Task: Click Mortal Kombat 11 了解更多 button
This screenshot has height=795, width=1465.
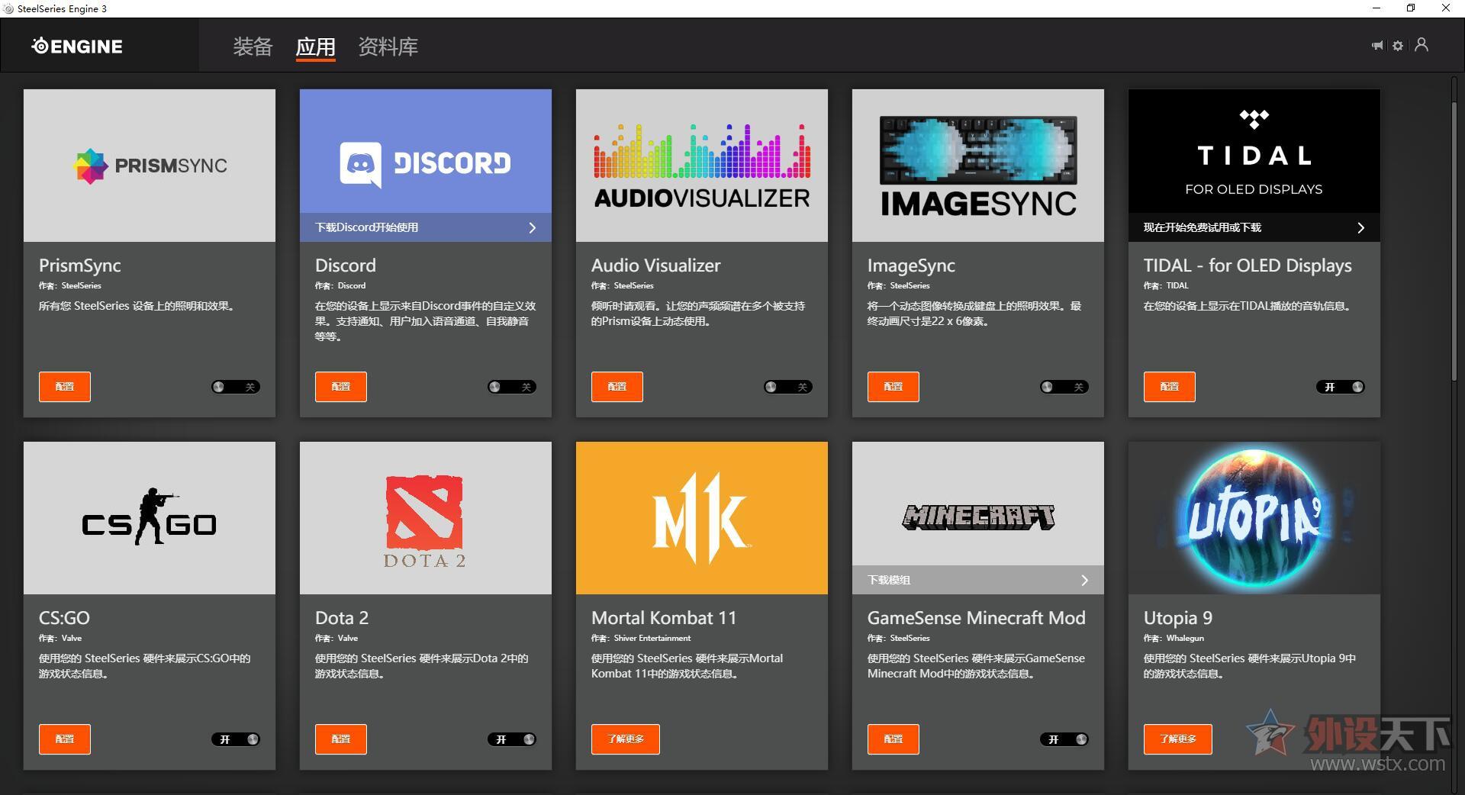Action: click(x=626, y=739)
